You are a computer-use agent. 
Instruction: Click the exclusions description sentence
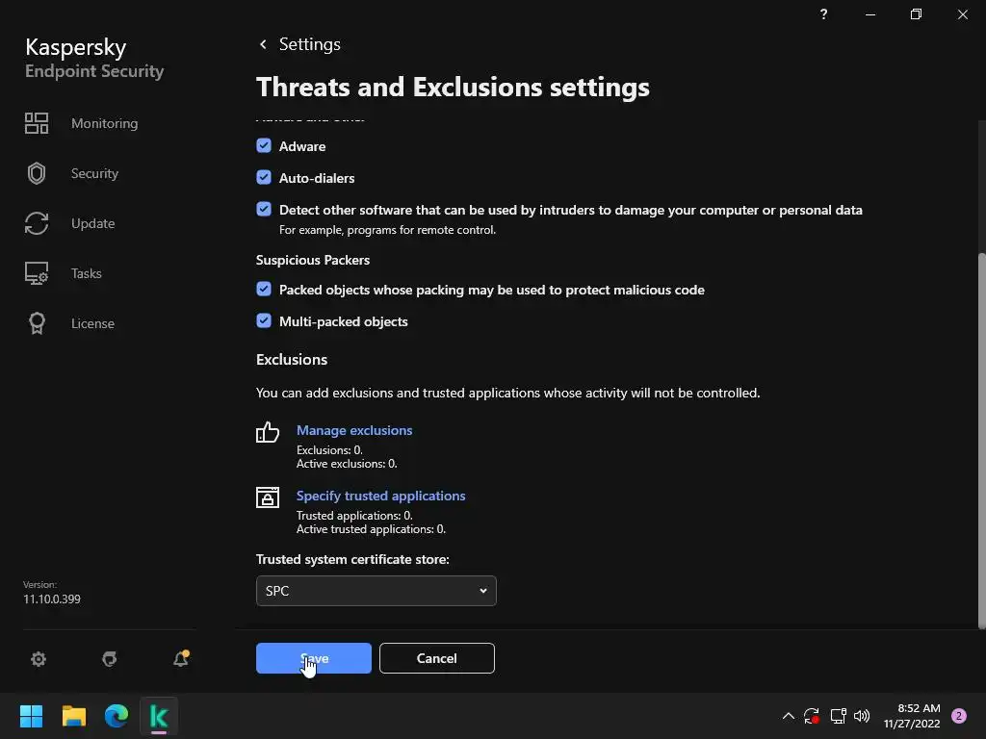508,393
